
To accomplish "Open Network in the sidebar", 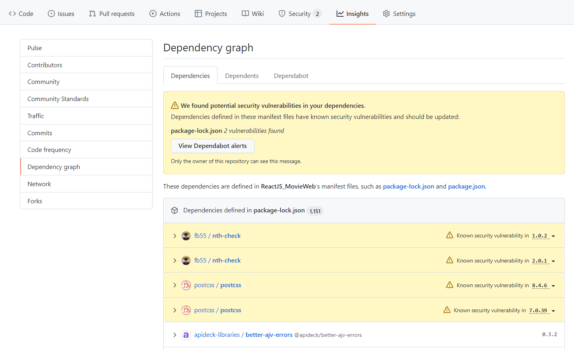I will (x=86, y=184).
